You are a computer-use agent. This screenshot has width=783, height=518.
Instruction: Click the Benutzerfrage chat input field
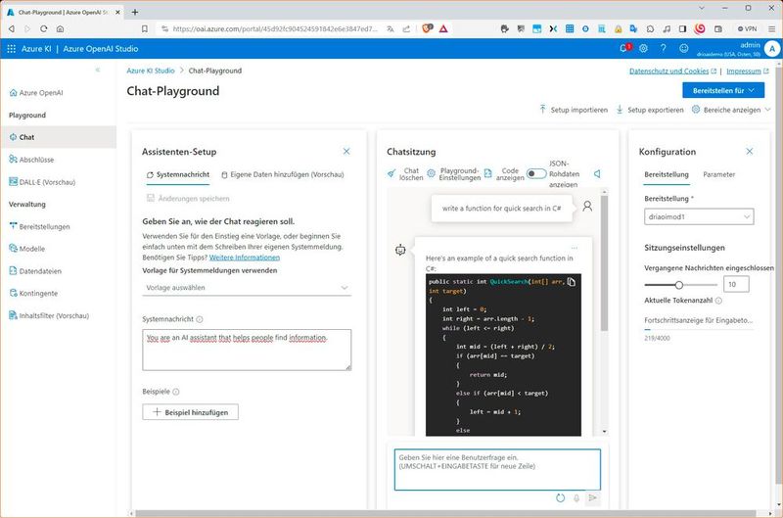point(497,469)
